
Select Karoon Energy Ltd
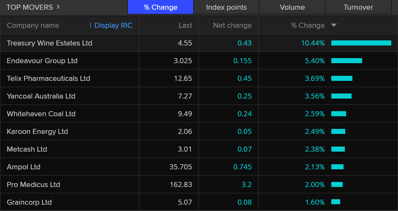(x=37, y=131)
